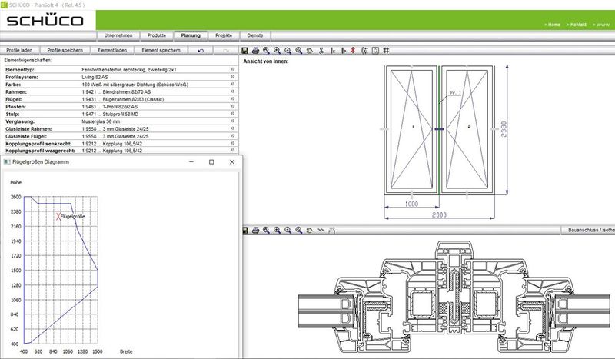Click the vertical bar with arrow icon

coord(344,50)
